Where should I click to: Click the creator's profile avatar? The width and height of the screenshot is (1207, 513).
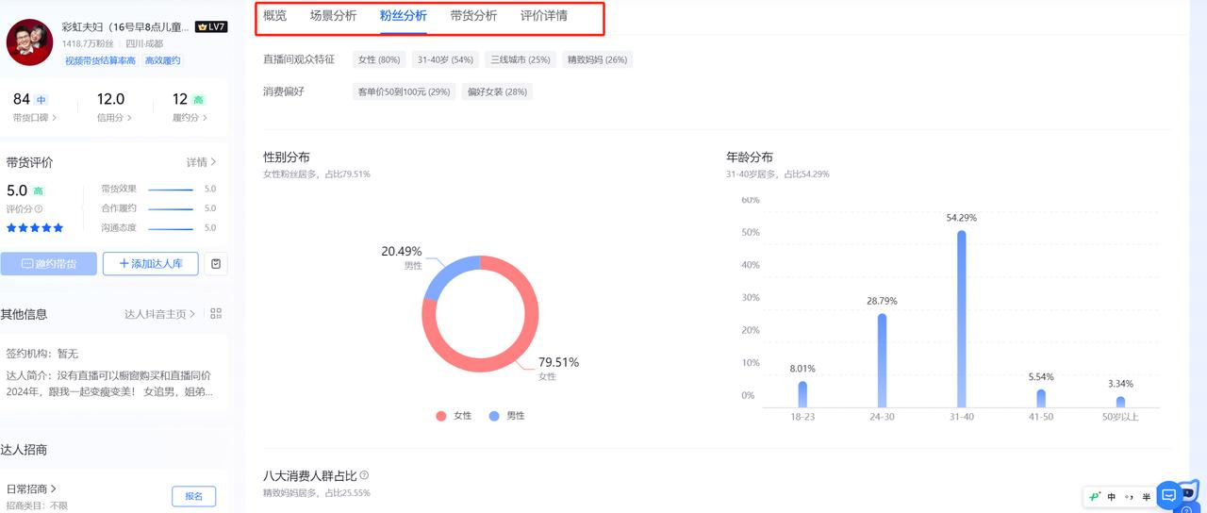[x=30, y=42]
